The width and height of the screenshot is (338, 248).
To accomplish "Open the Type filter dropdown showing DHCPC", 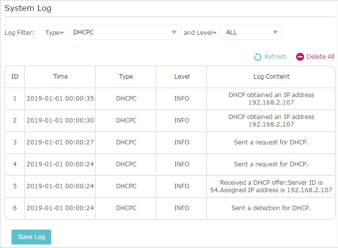I will point(124,32).
